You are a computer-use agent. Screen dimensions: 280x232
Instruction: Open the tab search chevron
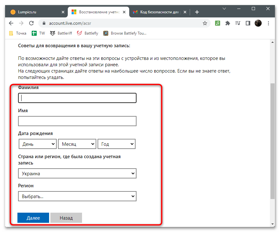click(224, 9)
